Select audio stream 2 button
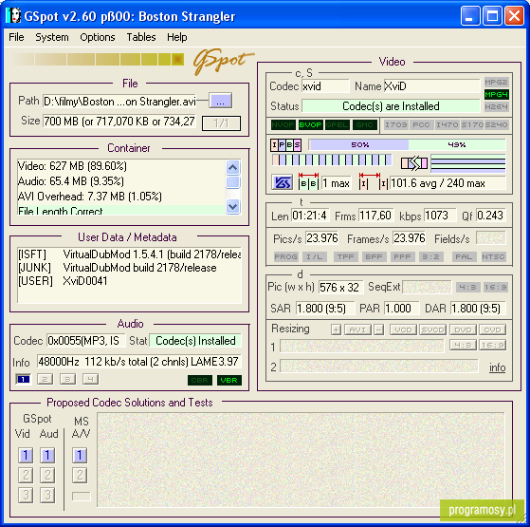 [45, 380]
